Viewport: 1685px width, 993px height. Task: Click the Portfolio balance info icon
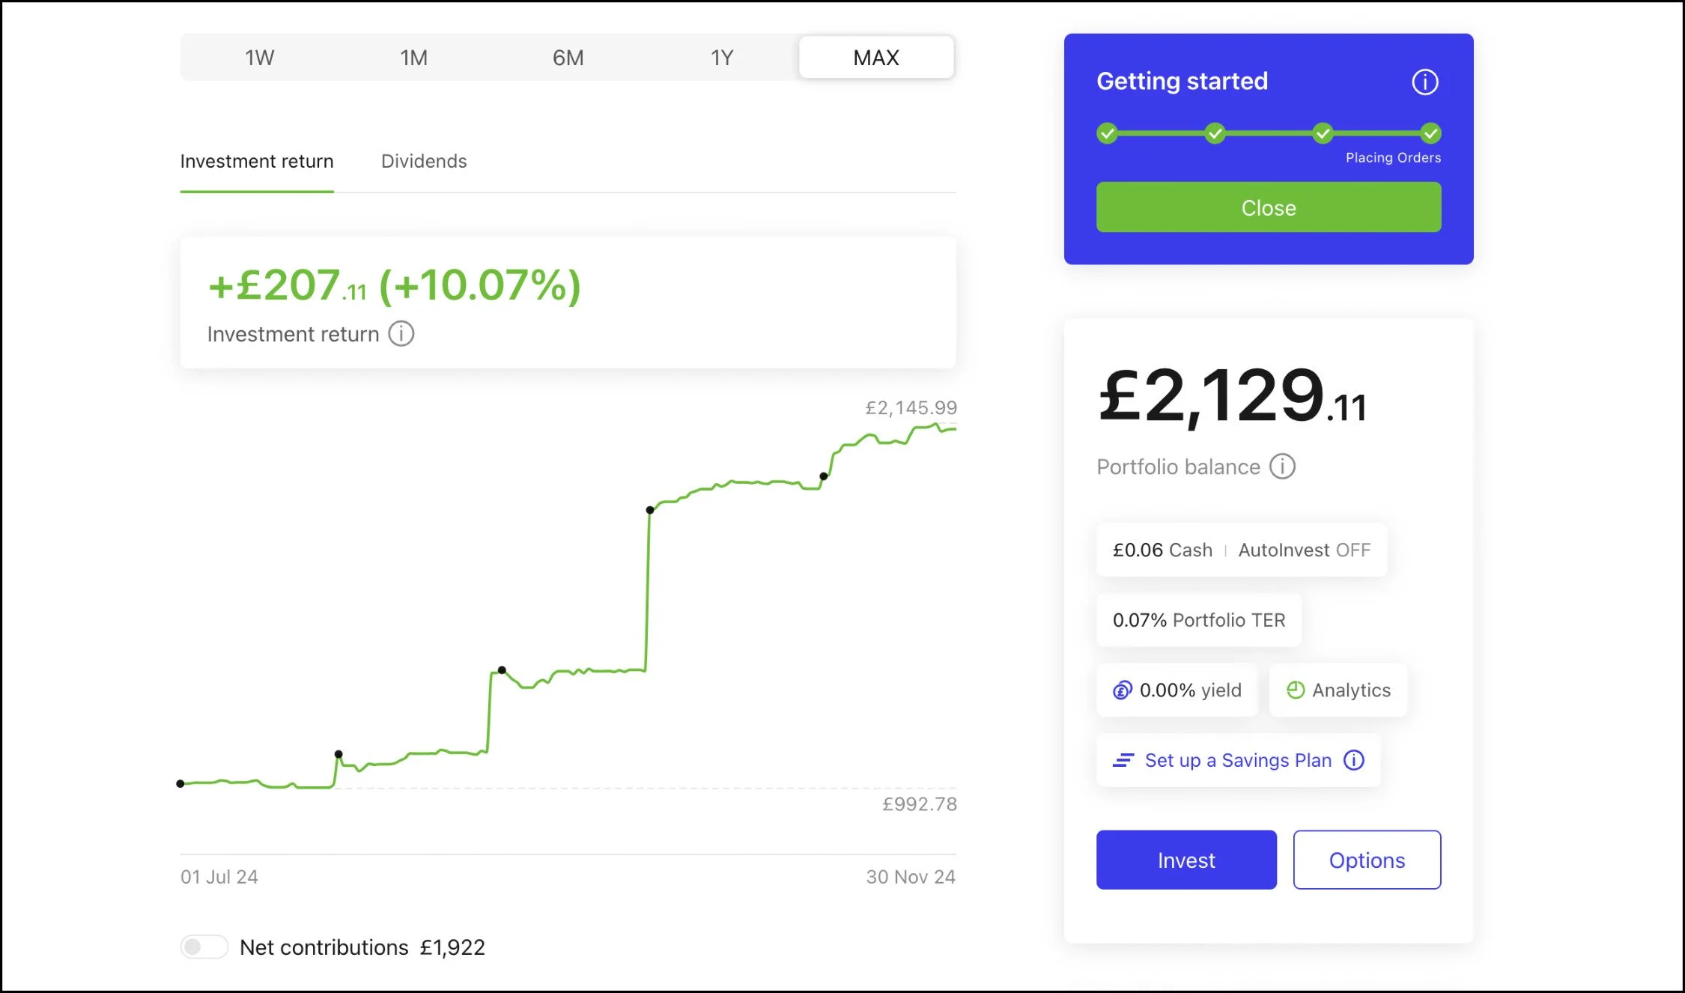(x=1282, y=467)
